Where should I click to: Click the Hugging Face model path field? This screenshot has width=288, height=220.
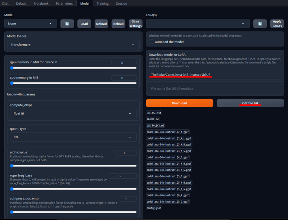215,75
